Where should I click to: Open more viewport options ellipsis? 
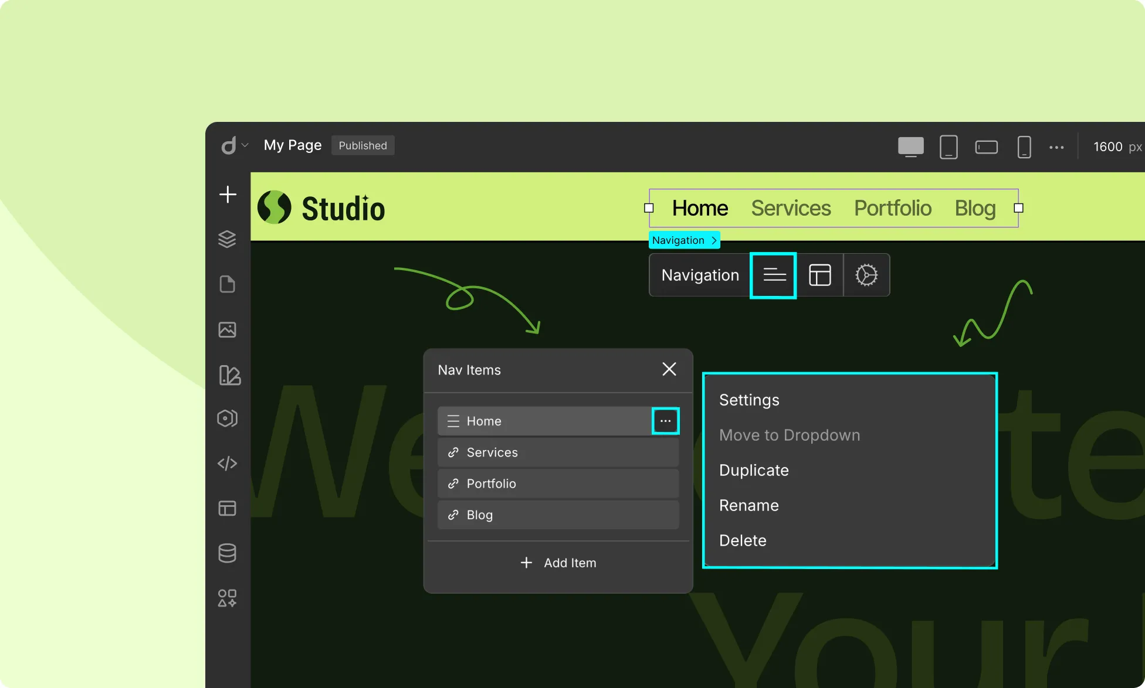point(1056,147)
